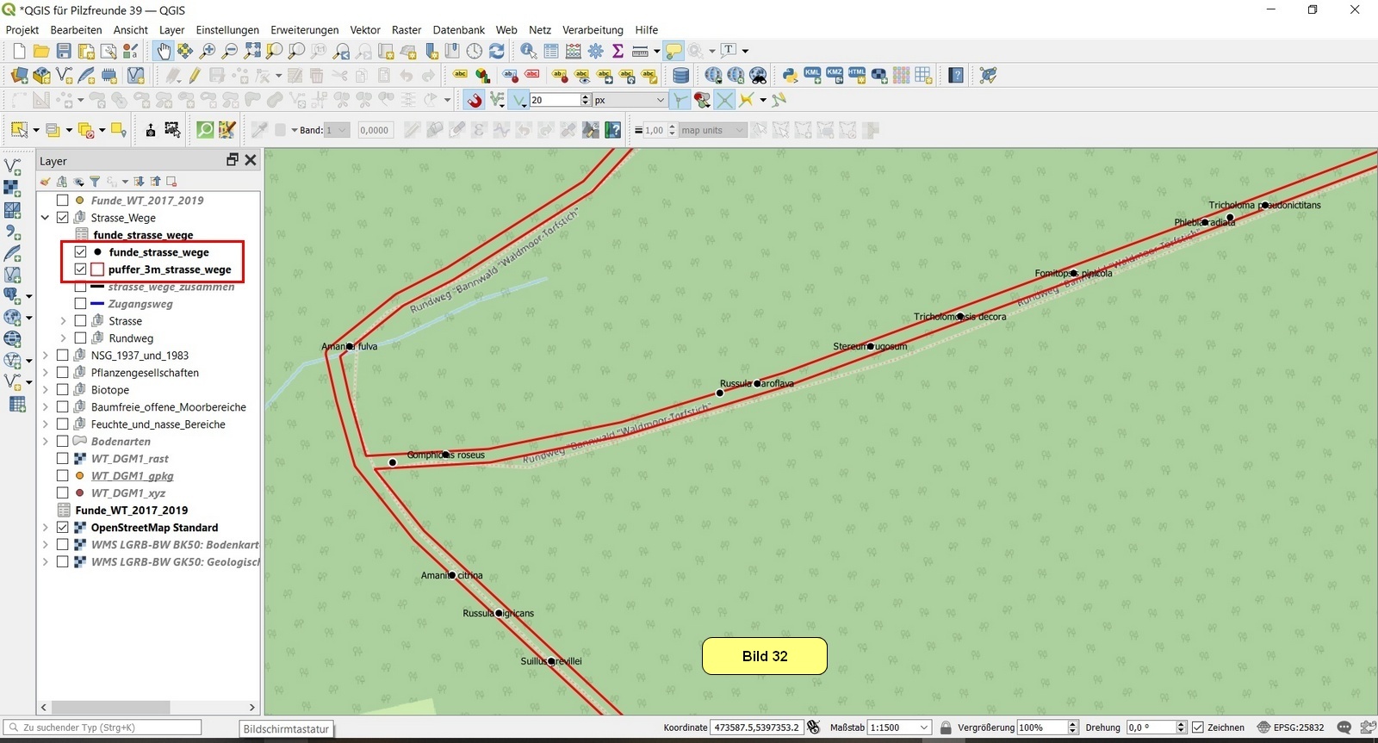Click the Refresh map icon
This screenshot has height=743, width=1378.
[x=497, y=52]
